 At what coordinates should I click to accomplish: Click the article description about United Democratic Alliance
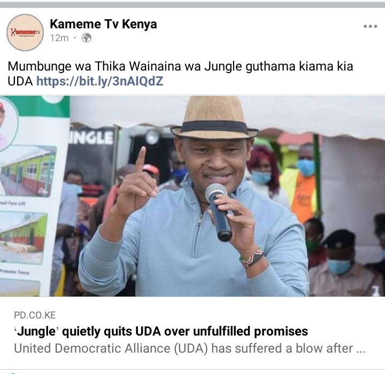pos(189,348)
